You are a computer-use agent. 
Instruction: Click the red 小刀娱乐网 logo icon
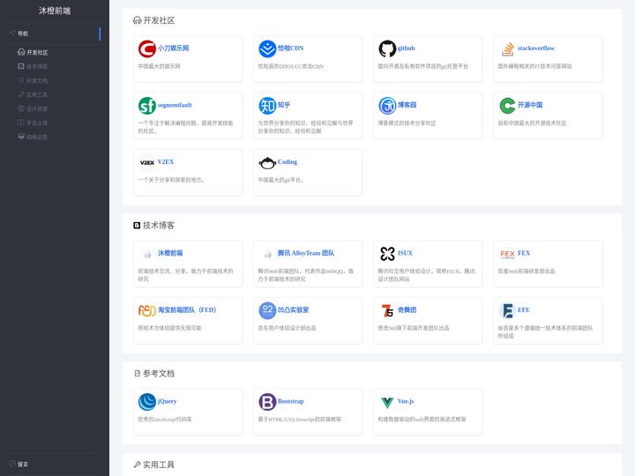[x=147, y=49]
